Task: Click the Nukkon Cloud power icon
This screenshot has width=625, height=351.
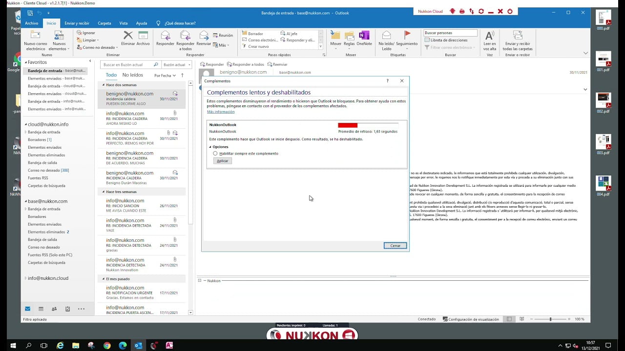Action: tap(510, 11)
